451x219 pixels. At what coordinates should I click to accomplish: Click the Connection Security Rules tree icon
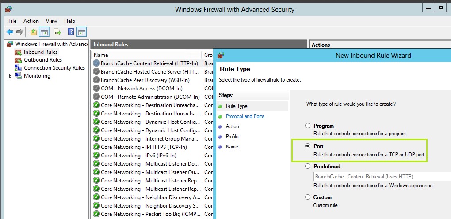18,68
